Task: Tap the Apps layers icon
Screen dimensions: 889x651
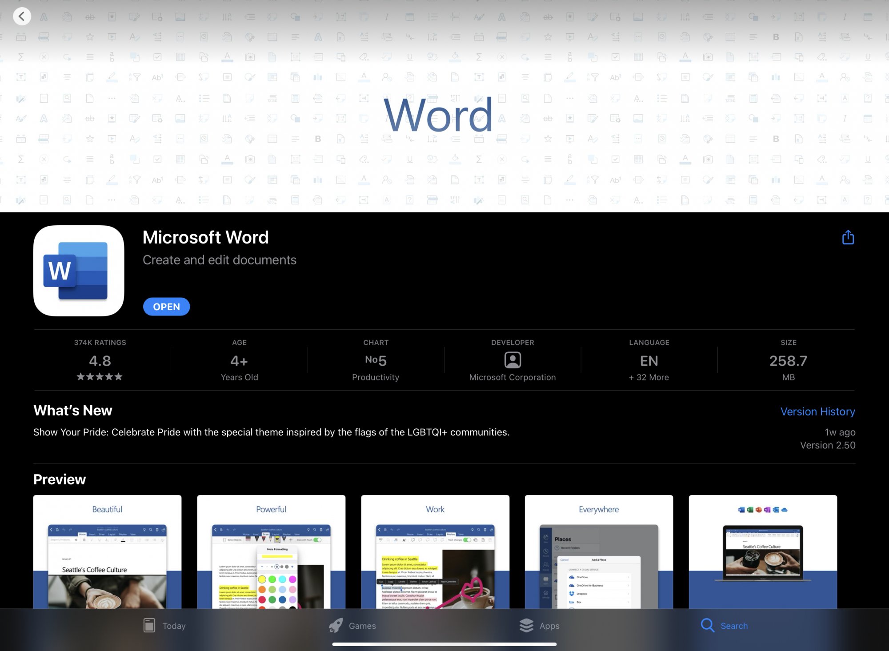Action: pos(526,625)
